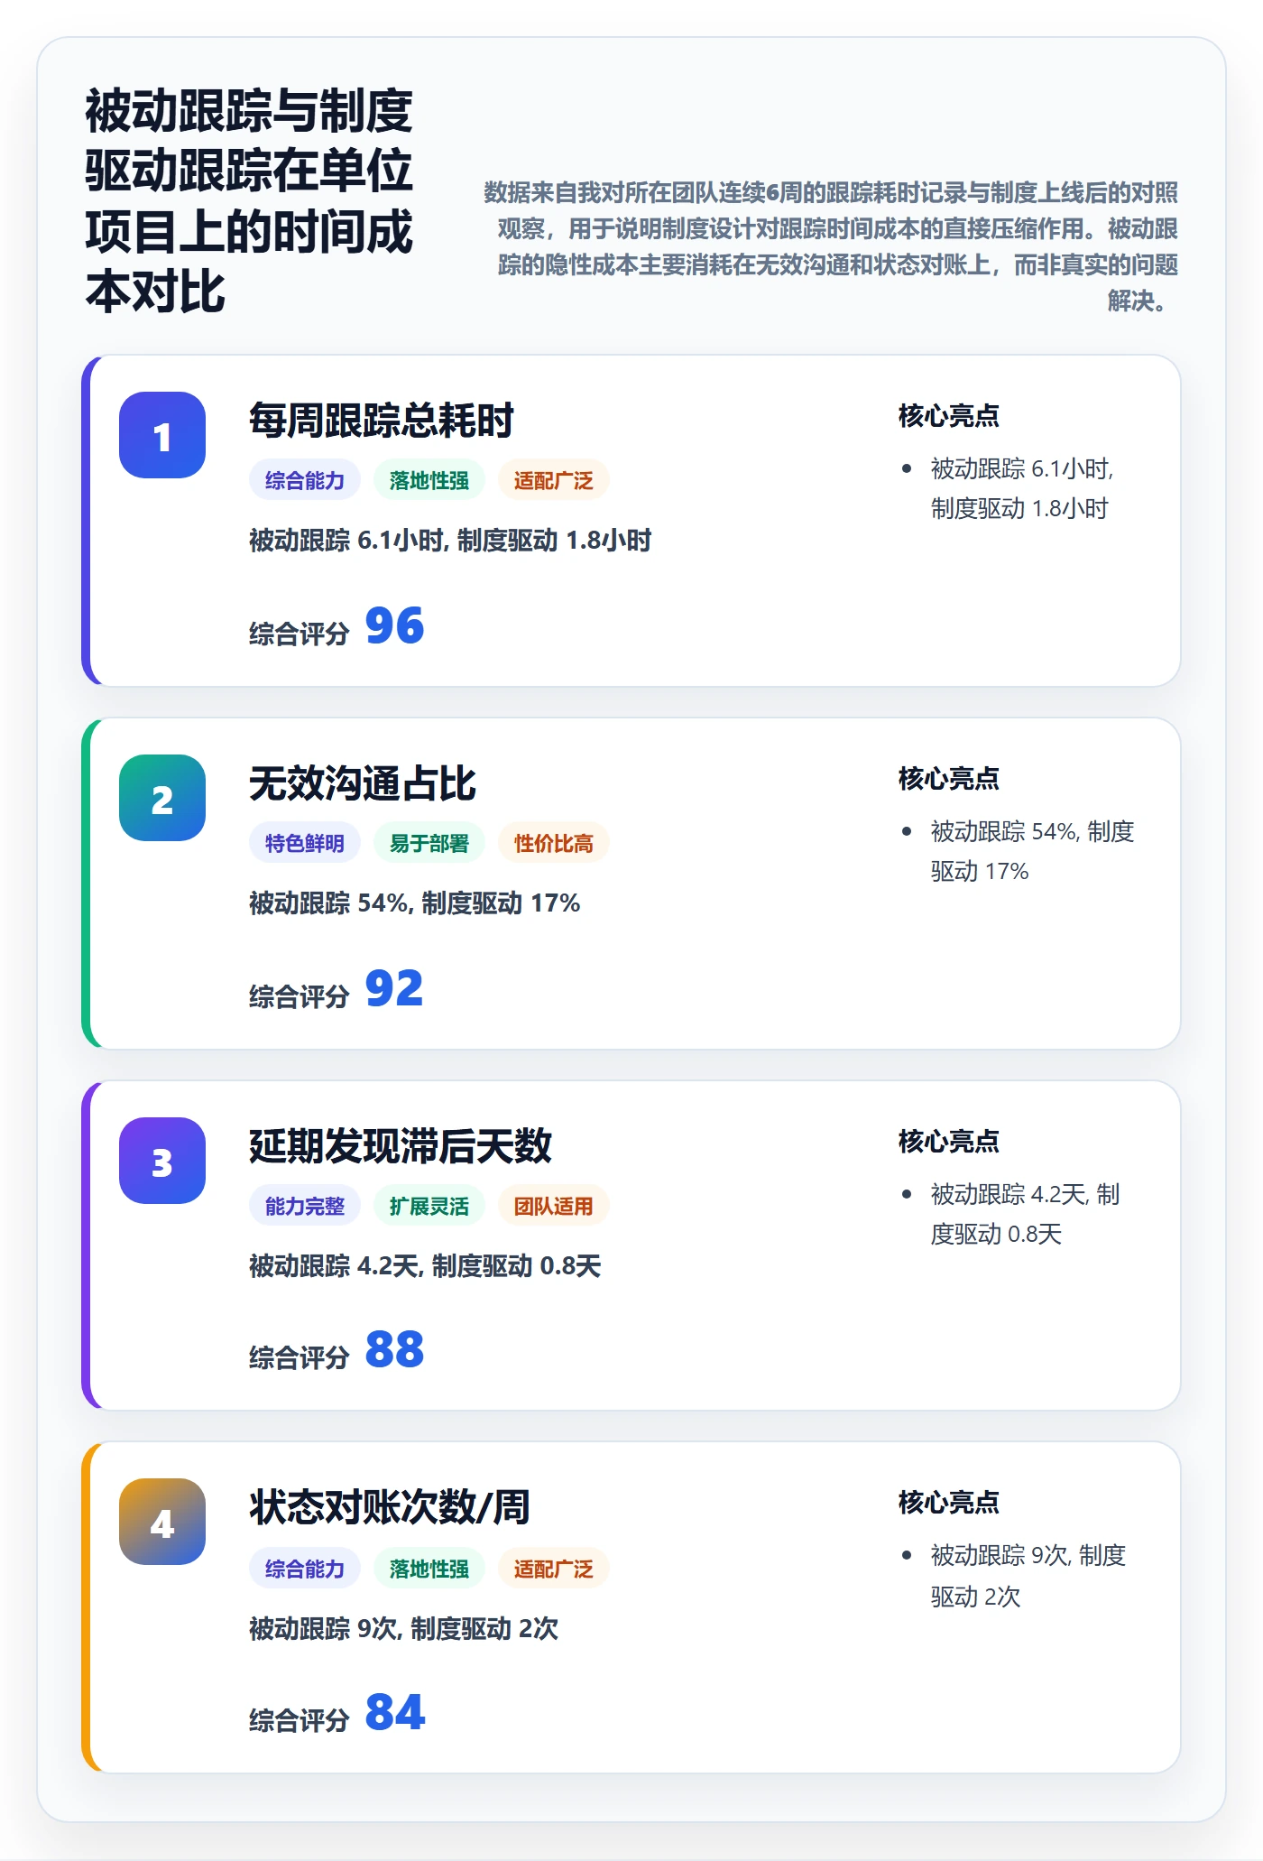Viewport: 1263px width, 1861px height.
Task: Select 综合能力 tag under 每周跟踪总耗时
Action: point(305,480)
